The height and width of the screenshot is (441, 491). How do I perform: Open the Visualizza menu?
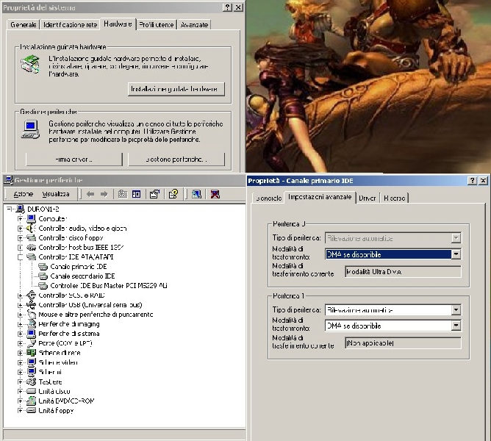[56, 194]
